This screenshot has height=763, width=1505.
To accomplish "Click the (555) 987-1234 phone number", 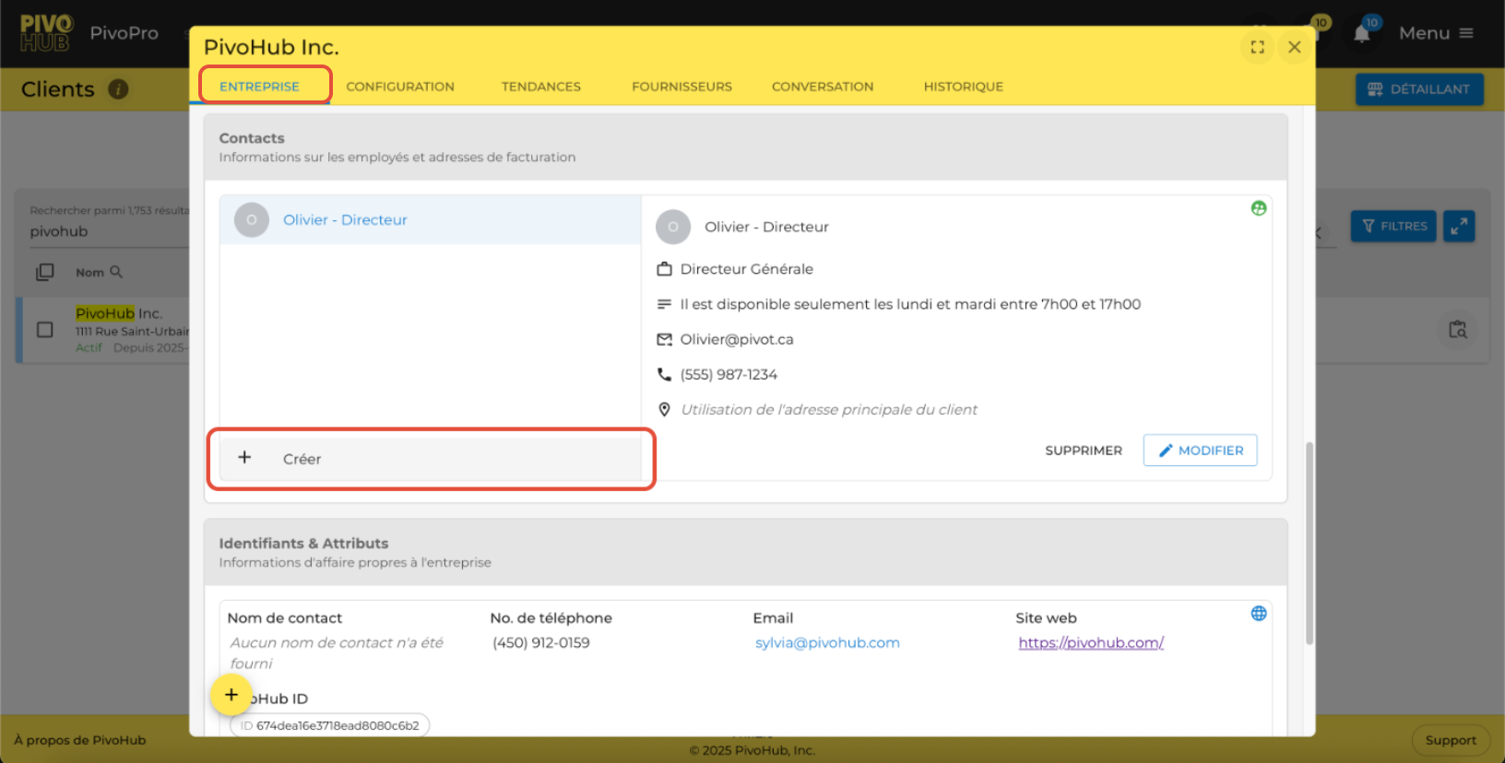I will 729,374.
